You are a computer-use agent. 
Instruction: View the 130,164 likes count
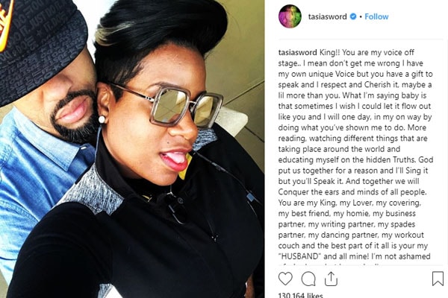point(301,295)
